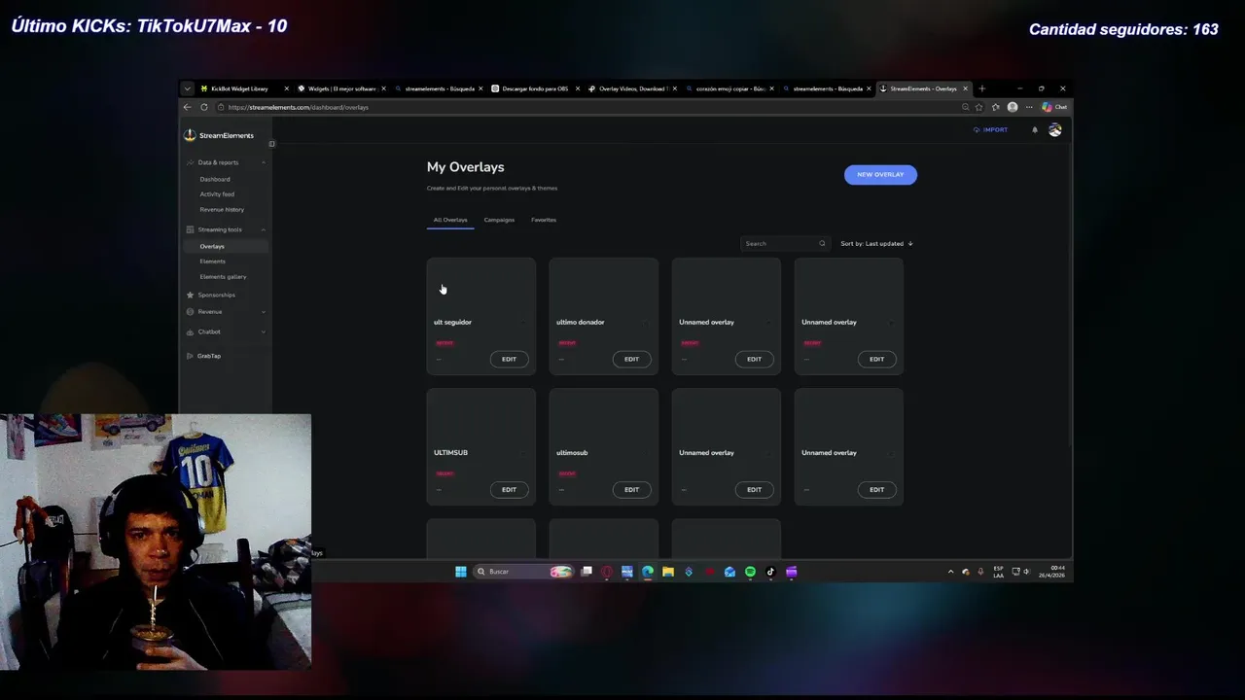Click the Data & reports chart icon
The height and width of the screenshot is (700, 1245).
[x=190, y=162]
